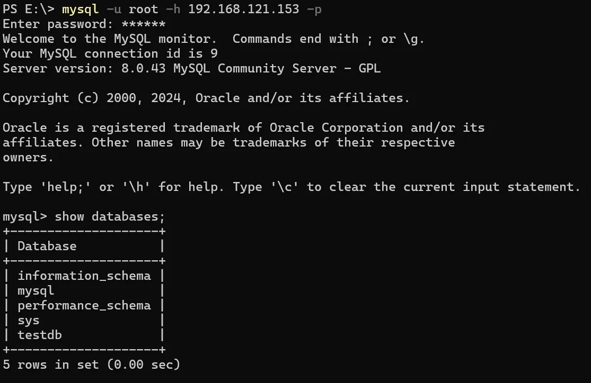The image size is (591, 383).
Task: Select the sys database entry
Action: coord(29,321)
